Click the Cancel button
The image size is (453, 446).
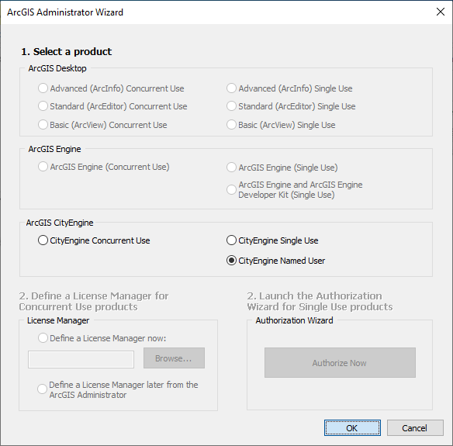point(415,428)
